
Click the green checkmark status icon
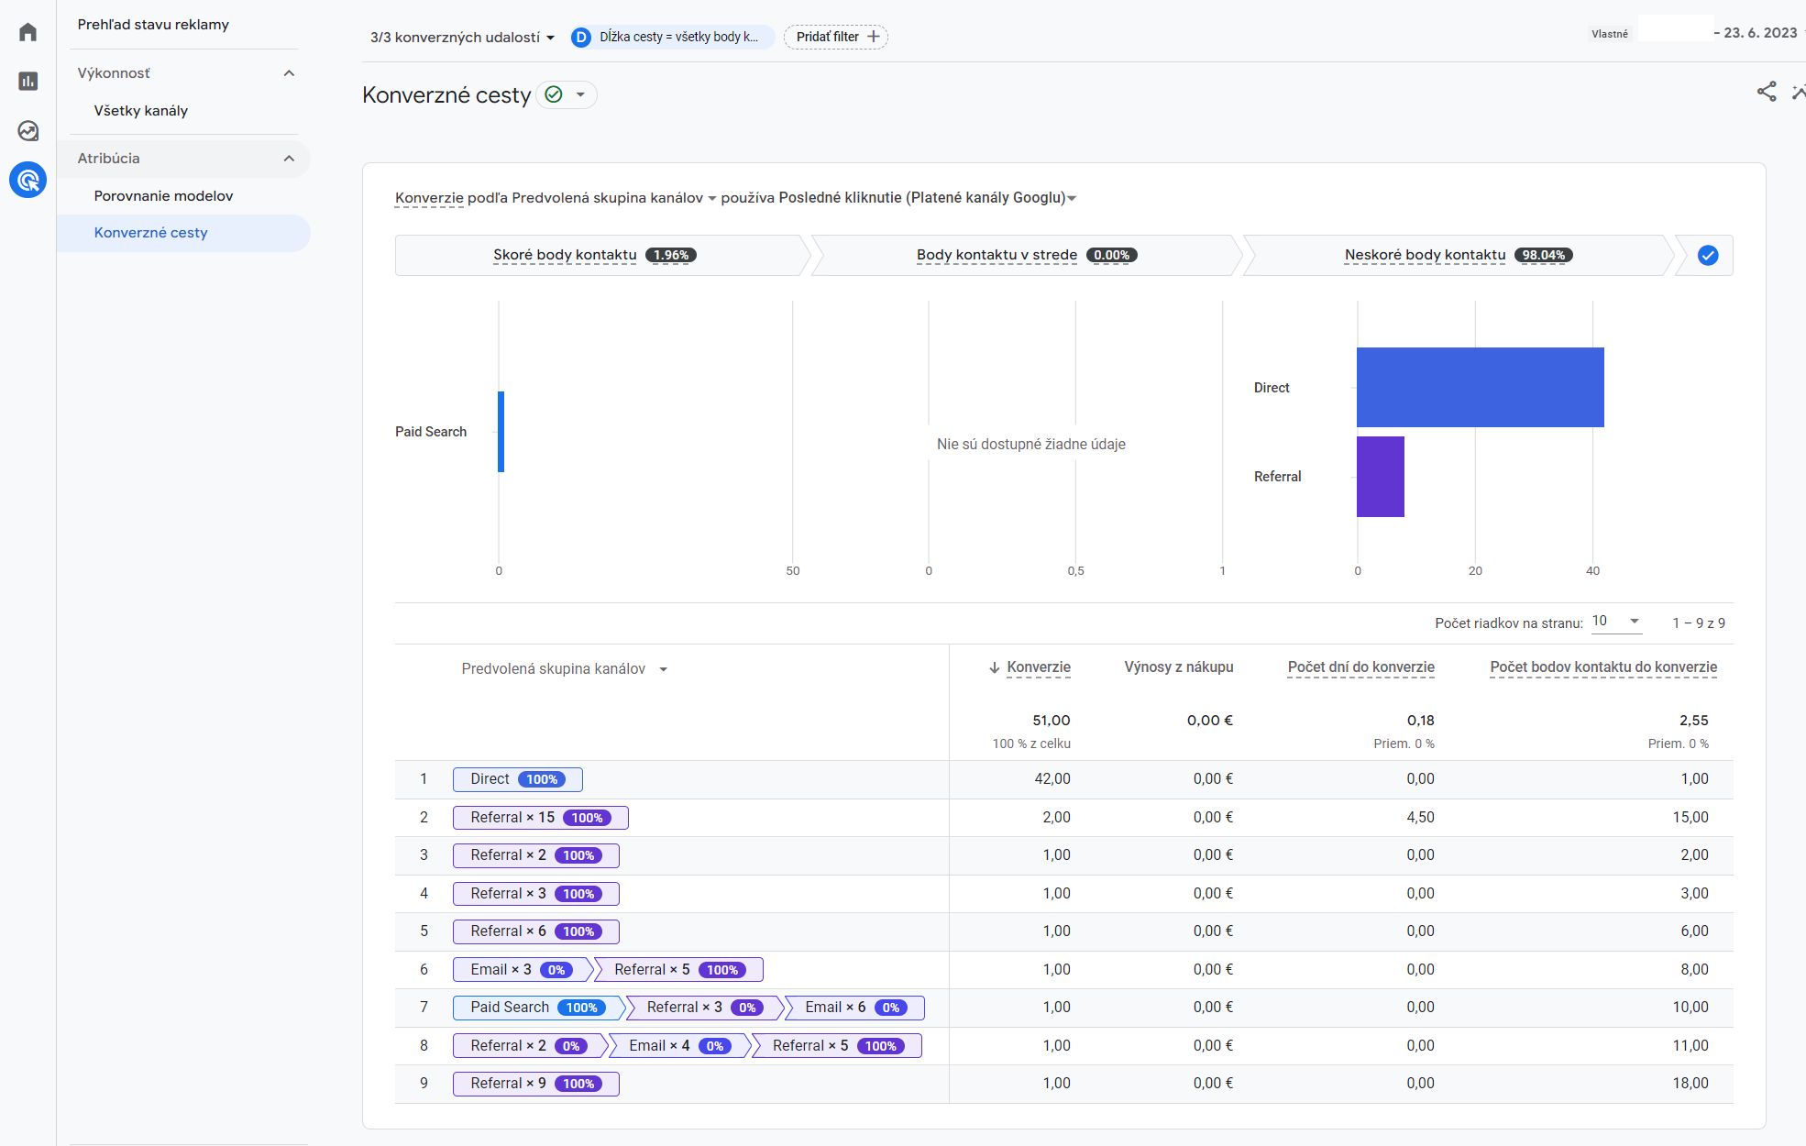[554, 94]
